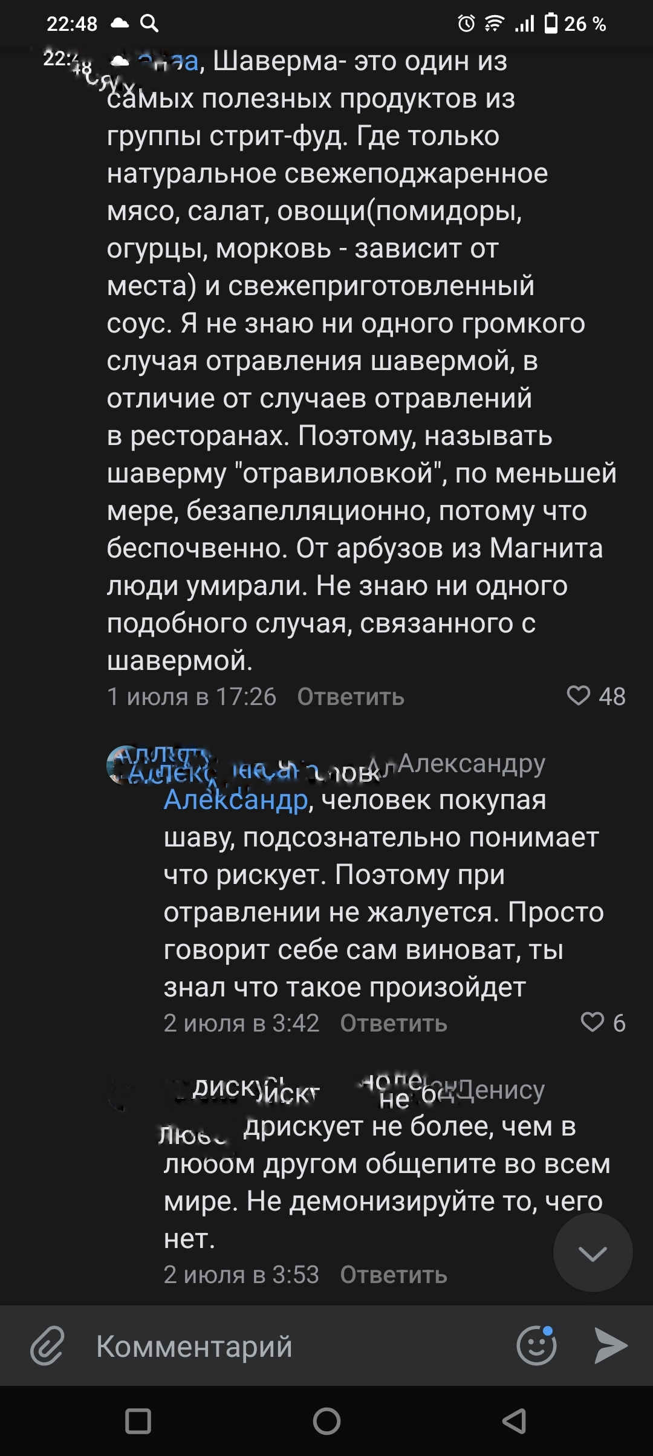Image resolution: width=653 pixels, height=1456 pixels.
Task: Tap the alarm clock status icon
Action: 466,24
